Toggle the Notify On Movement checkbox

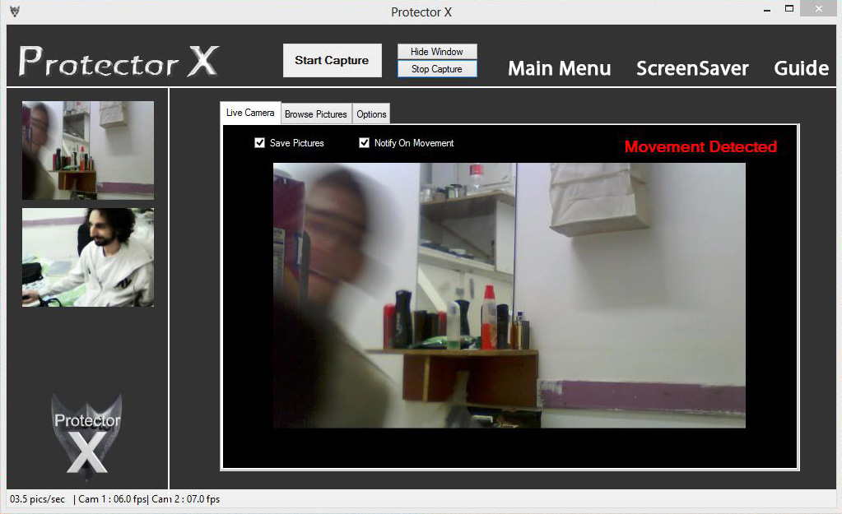pyautogui.click(x=365, y=143)
